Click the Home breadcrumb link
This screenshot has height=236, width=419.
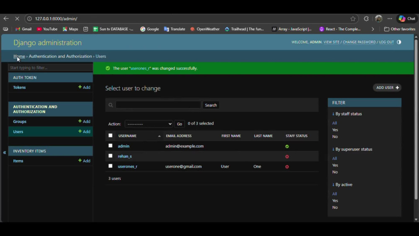click(19, 56)
